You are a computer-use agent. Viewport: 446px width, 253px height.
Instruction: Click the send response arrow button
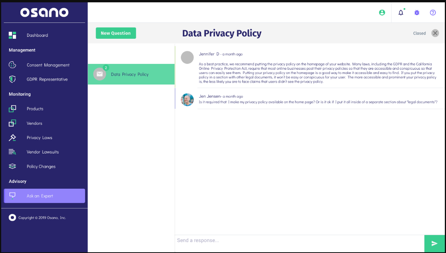[434, 243]
